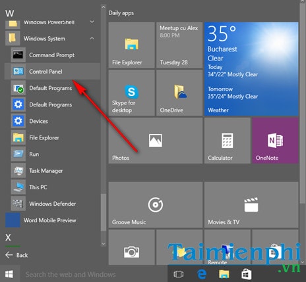The height and width of the screenshot is (282, 306).
Task: Launch the Calculator tile
Action: (x=227, y=141)
